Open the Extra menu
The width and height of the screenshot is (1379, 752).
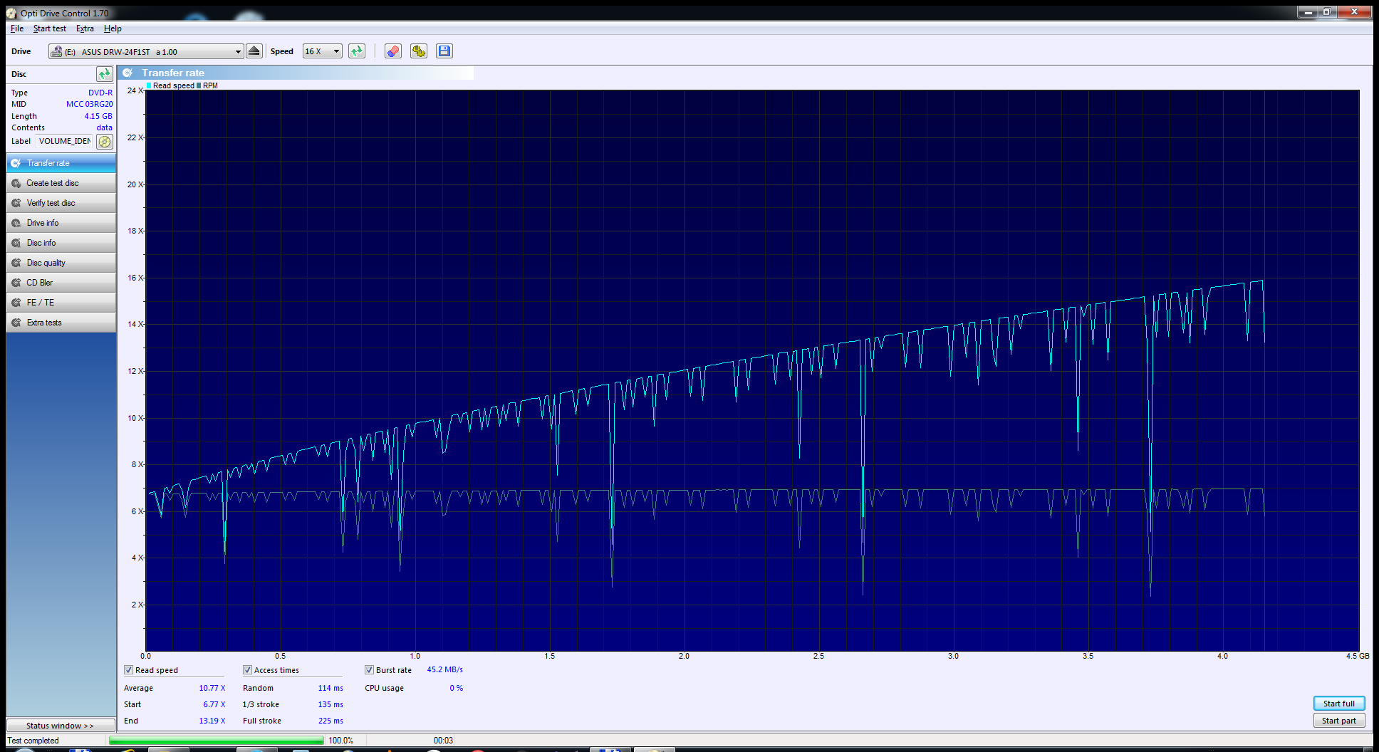tap(85, 28)
